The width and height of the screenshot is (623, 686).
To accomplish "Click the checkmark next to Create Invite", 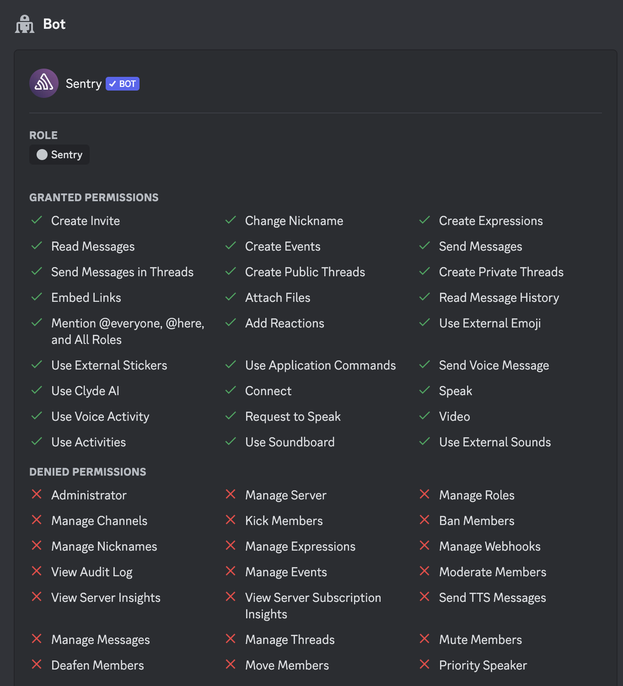I will pos(37,220).
